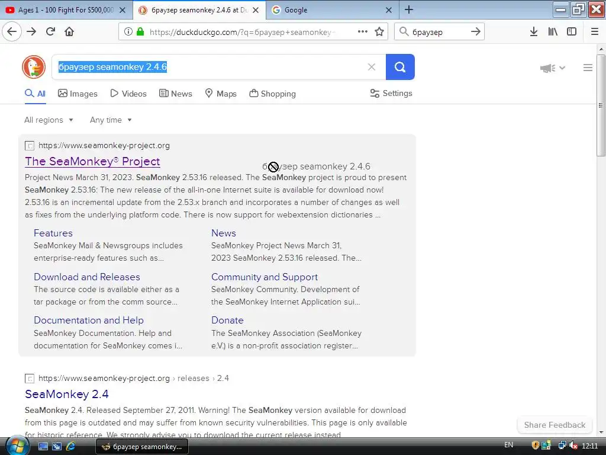Click the https://www.seamonkey-project.org result URL
This screenshot has width=606, height=455.
[x=104, y=146]
